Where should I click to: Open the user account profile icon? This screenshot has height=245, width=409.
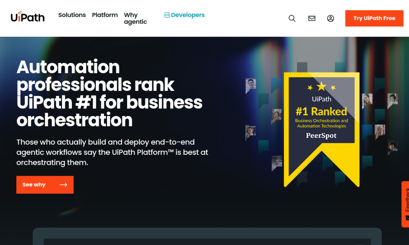point(331,19)
